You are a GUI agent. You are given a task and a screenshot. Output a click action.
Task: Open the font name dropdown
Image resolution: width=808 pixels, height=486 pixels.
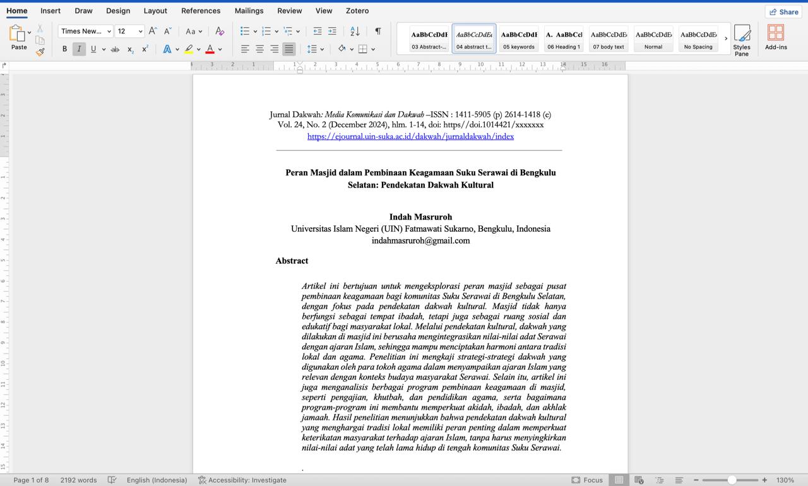tap(109, 32)
